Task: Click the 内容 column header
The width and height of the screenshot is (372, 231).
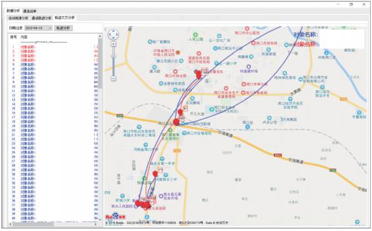Action: coord(24,37)
